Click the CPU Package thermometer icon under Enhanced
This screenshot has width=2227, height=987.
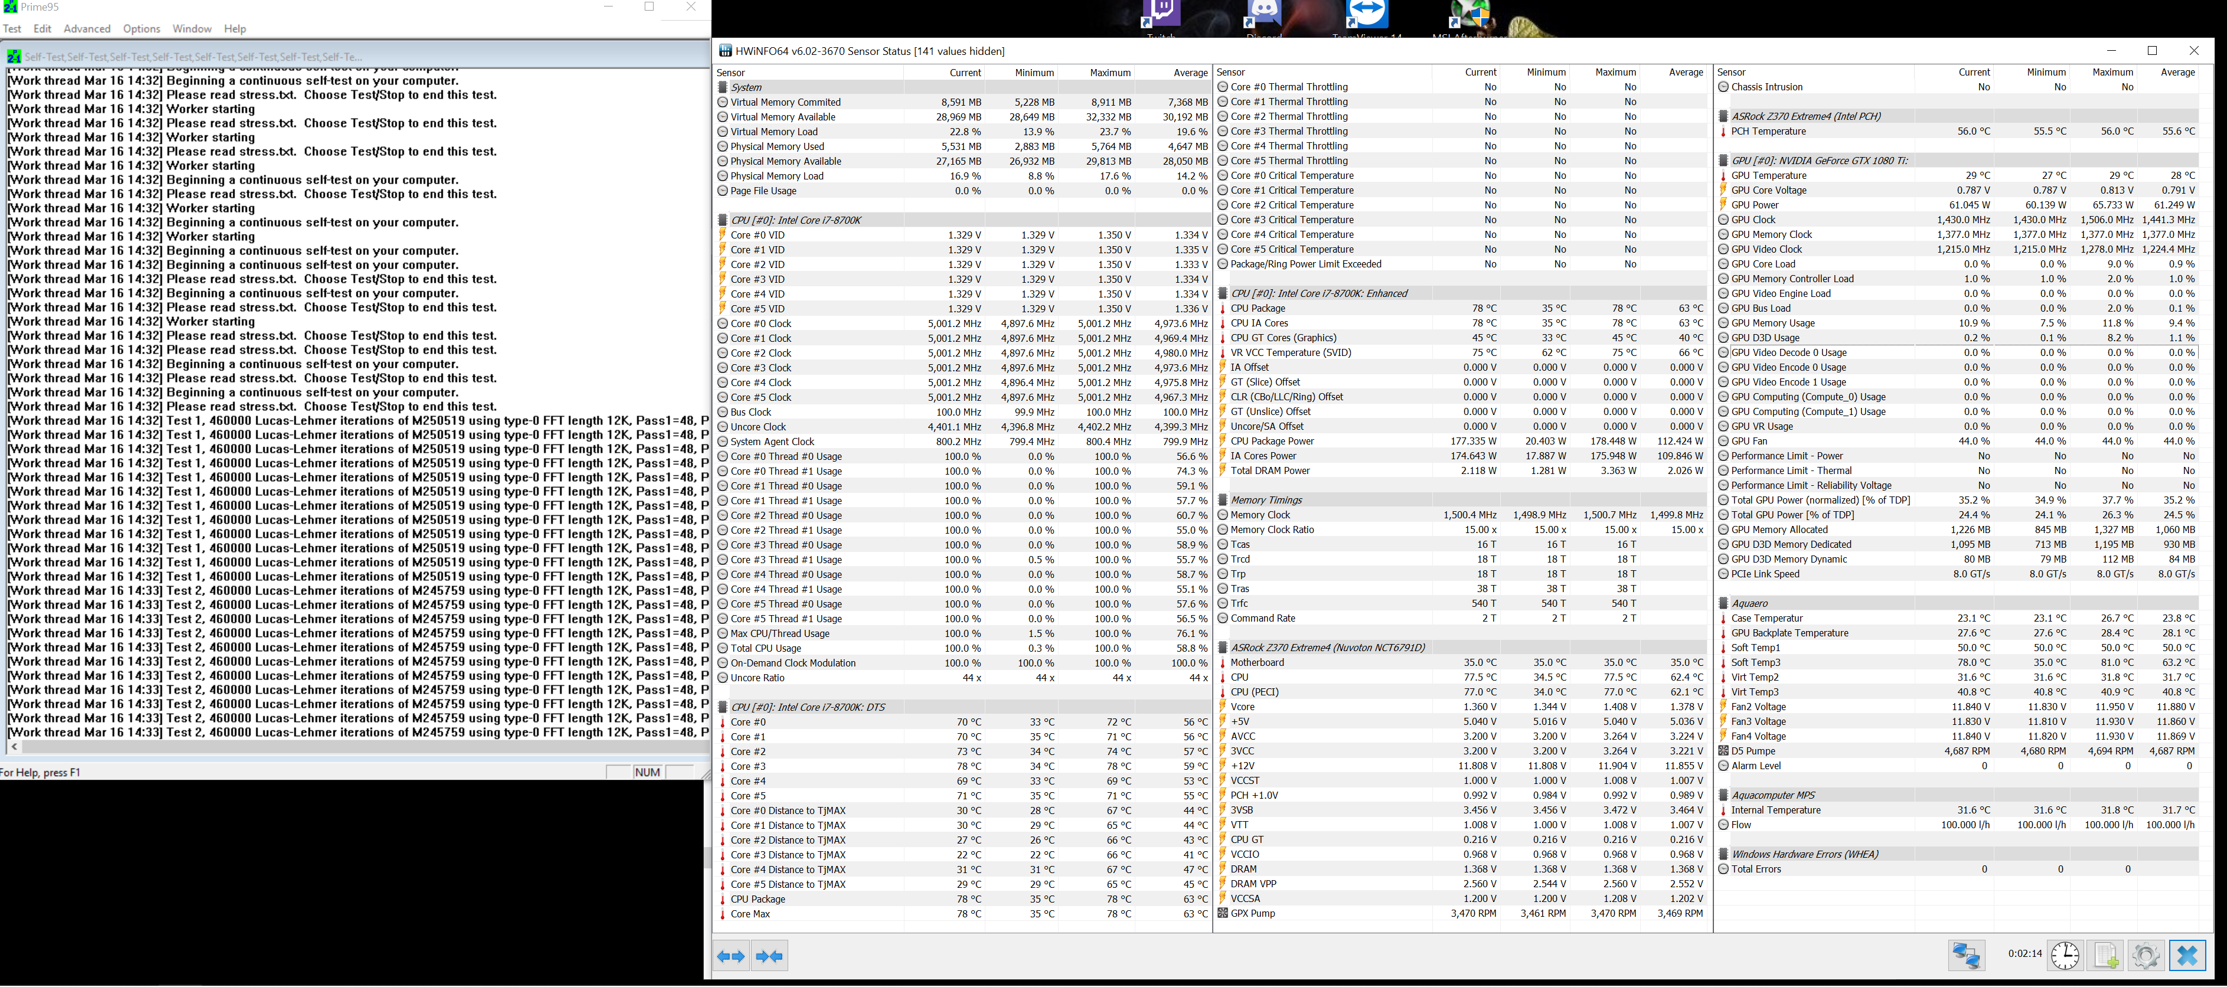[1222, 309]
